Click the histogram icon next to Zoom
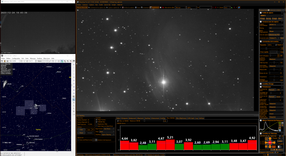Viewport: 286px width, 156px height. [232, 7]
